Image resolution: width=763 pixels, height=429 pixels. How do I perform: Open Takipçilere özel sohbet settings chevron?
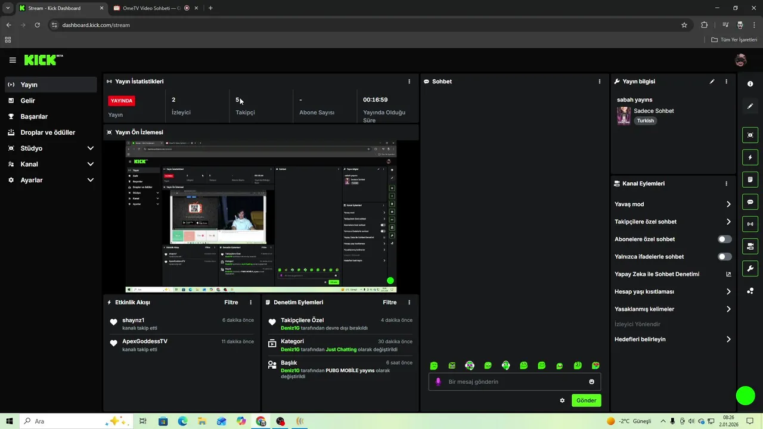click(x=728, y=222)
